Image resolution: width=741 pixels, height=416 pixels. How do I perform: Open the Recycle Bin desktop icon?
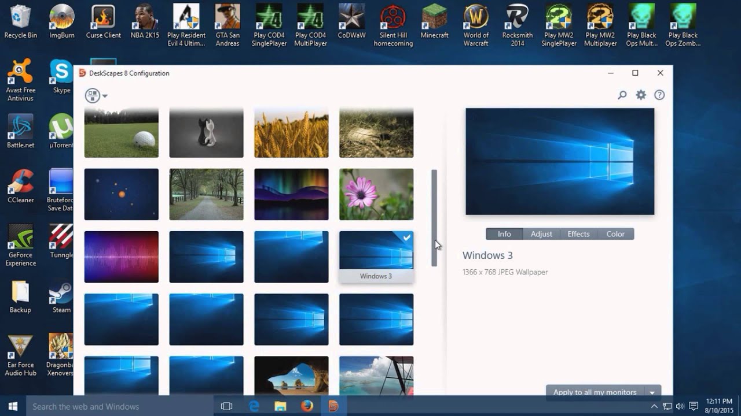click(20, 21)
